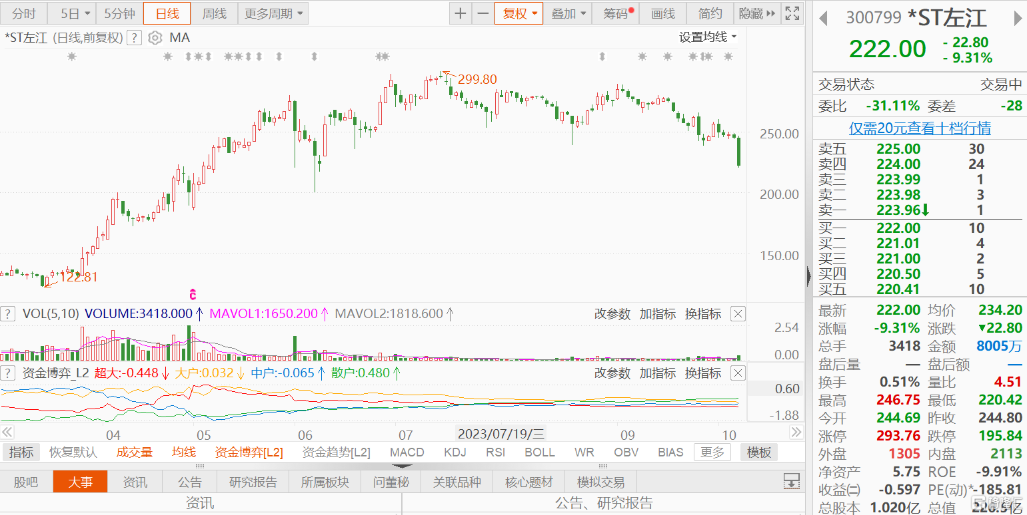The width and height of the screenshot is (1027, 515).
Task: Click first news star marker above chart
Action: pyautogui.click(x=71, y=57)
